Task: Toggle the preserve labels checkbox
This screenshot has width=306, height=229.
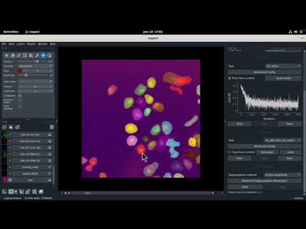Action: [x=20, y=101]
